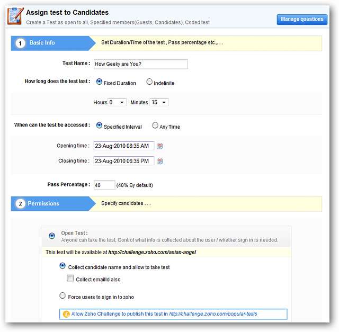Click the Pass Percentage input field
Screen dimensions: 339x332
pyautogui.click(x=104, y=185)
